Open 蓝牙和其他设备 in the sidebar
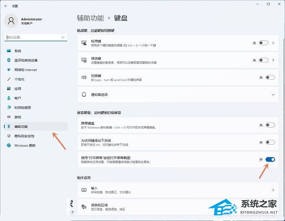This screenshot has height=221, width=285. [x=26, y=60]
